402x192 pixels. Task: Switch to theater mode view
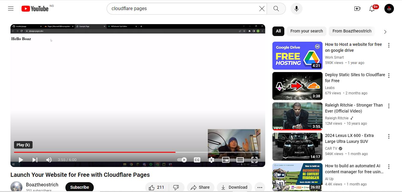[x=240, y=160]
